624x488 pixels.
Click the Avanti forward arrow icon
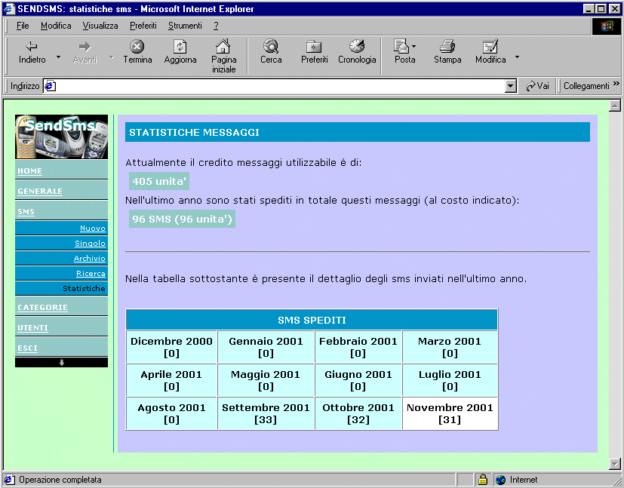point(85,47)
